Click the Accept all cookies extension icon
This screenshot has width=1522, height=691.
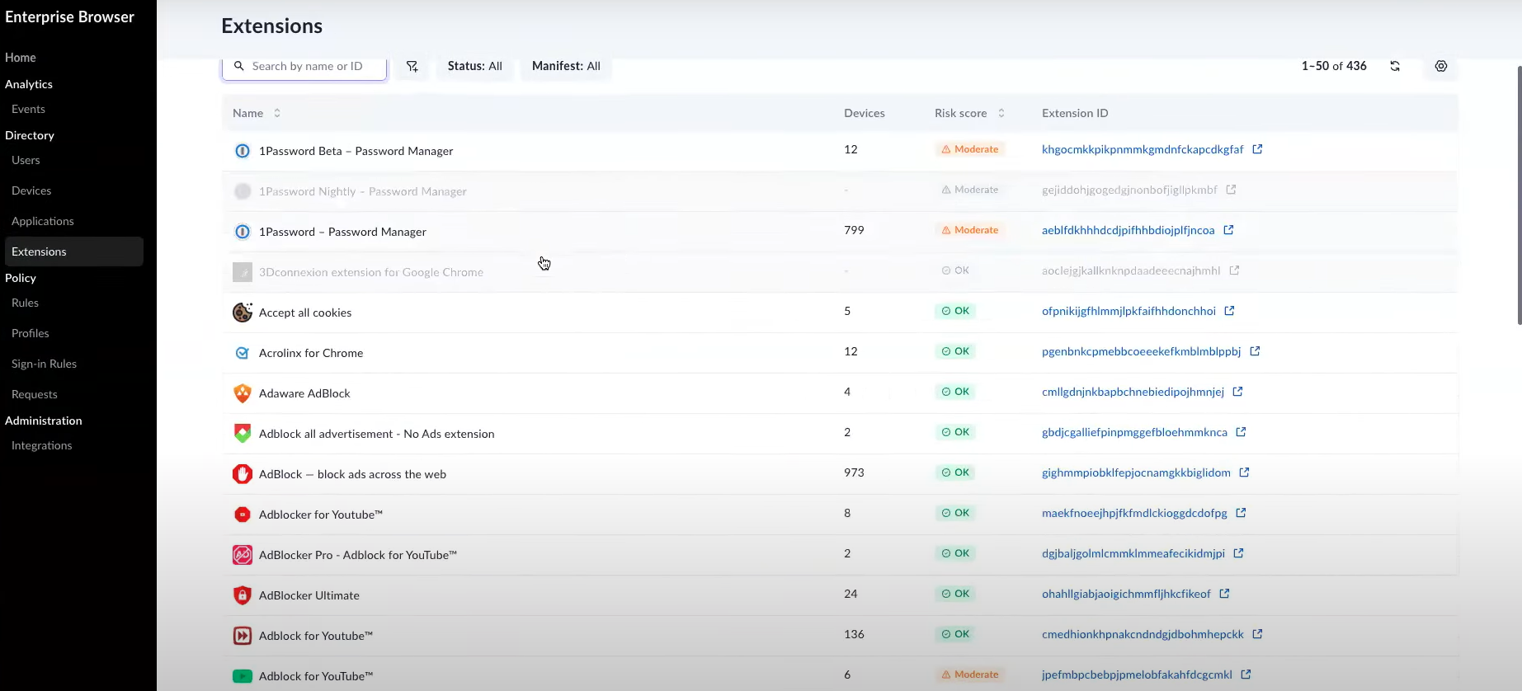[x=242, y=313]
